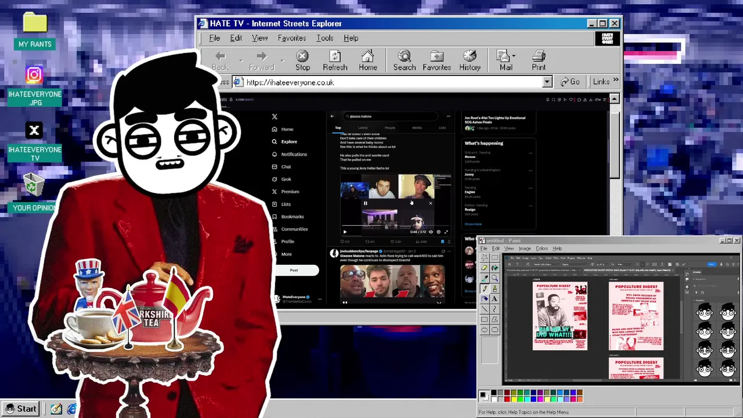Toggle fullscreen on the video player
Viewport: 743px width, 418px height.
point(446,232)
